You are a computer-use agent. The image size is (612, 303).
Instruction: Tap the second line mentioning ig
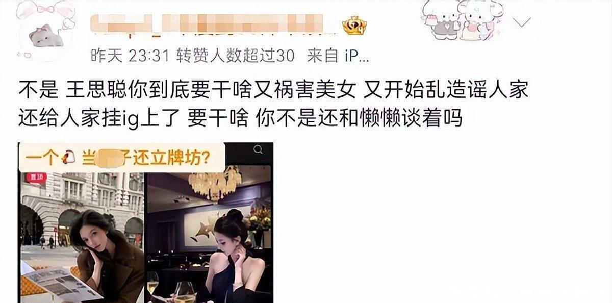click(241, 118)
